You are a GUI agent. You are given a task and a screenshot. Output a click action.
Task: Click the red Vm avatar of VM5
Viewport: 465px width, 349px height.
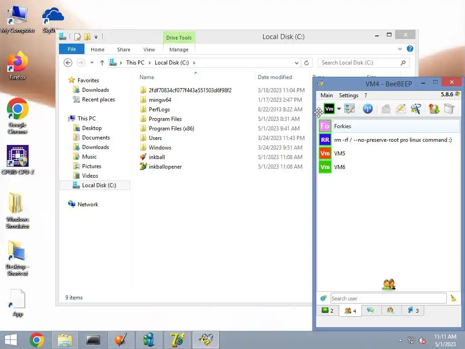(x=325, y=154)
